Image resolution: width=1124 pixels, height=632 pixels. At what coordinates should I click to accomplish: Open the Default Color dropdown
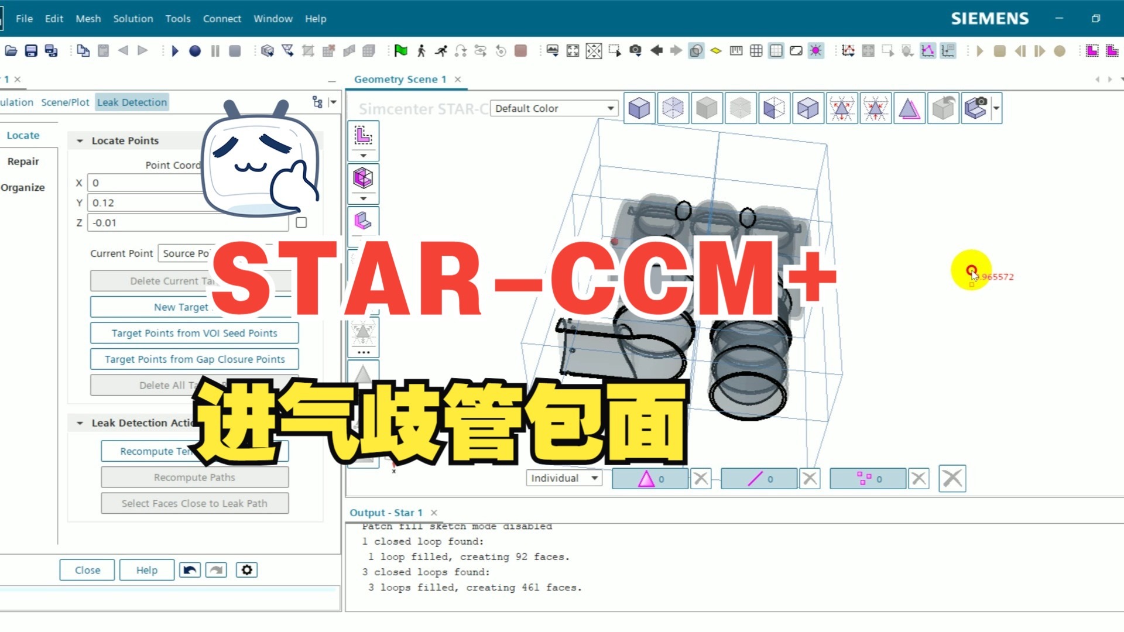tap(554, 108)
